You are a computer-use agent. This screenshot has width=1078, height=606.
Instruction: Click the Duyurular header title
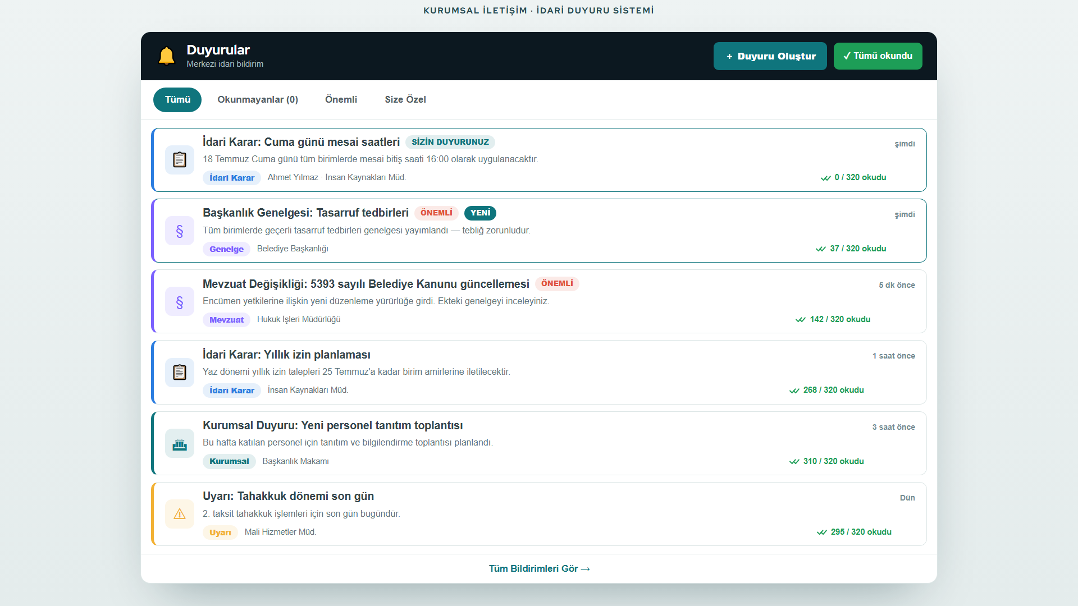pos(218,50)
